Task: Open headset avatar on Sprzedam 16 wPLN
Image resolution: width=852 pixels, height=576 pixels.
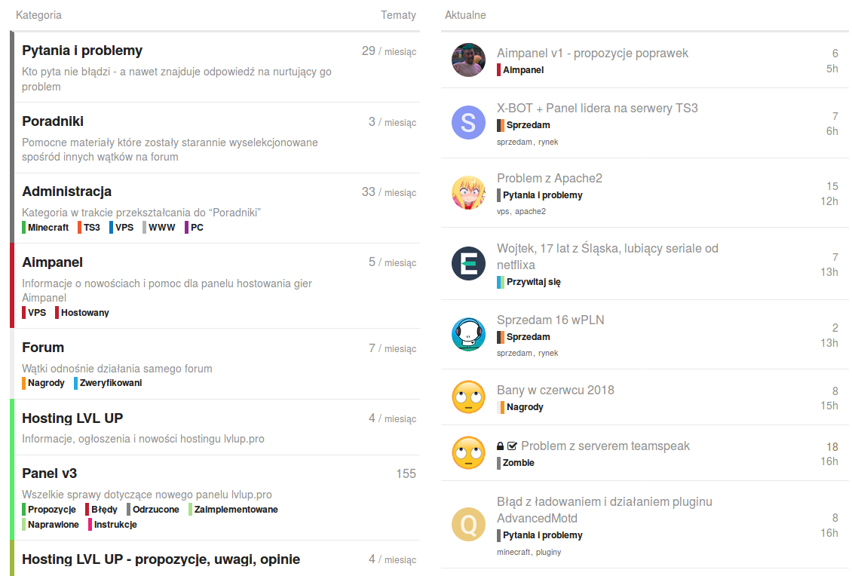Action: pos(468,334)
